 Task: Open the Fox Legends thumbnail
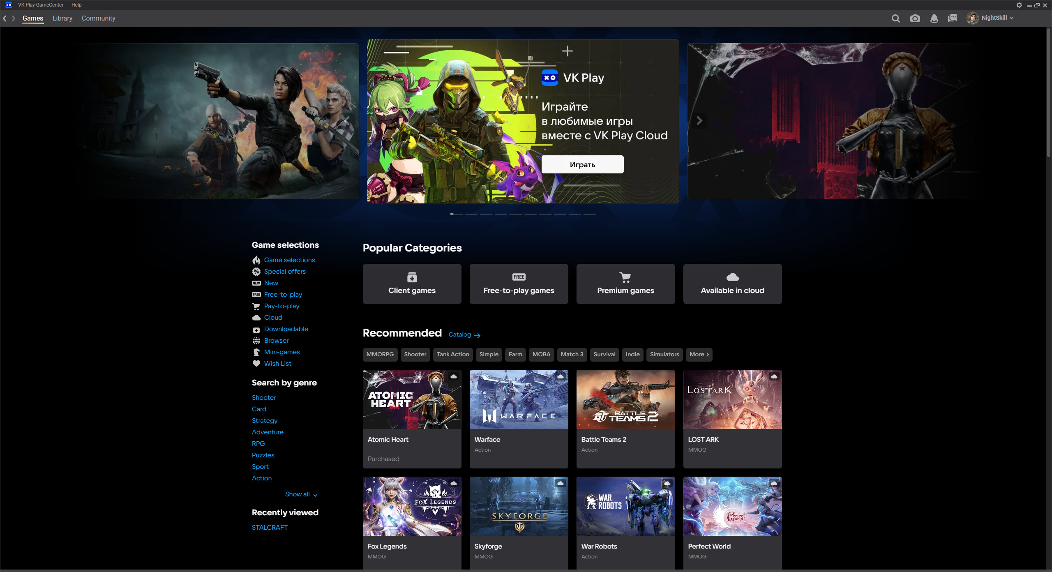tap(412, 506)
